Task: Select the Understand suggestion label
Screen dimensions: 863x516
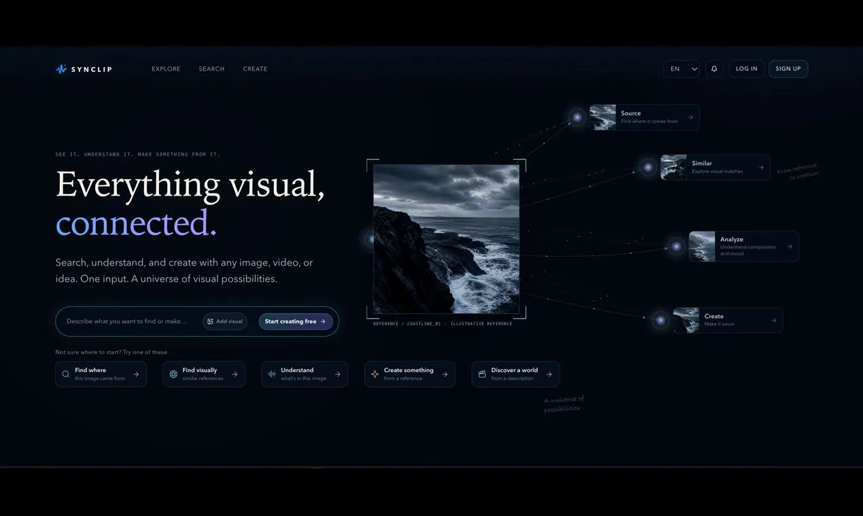Action: [x=297, y=370]
